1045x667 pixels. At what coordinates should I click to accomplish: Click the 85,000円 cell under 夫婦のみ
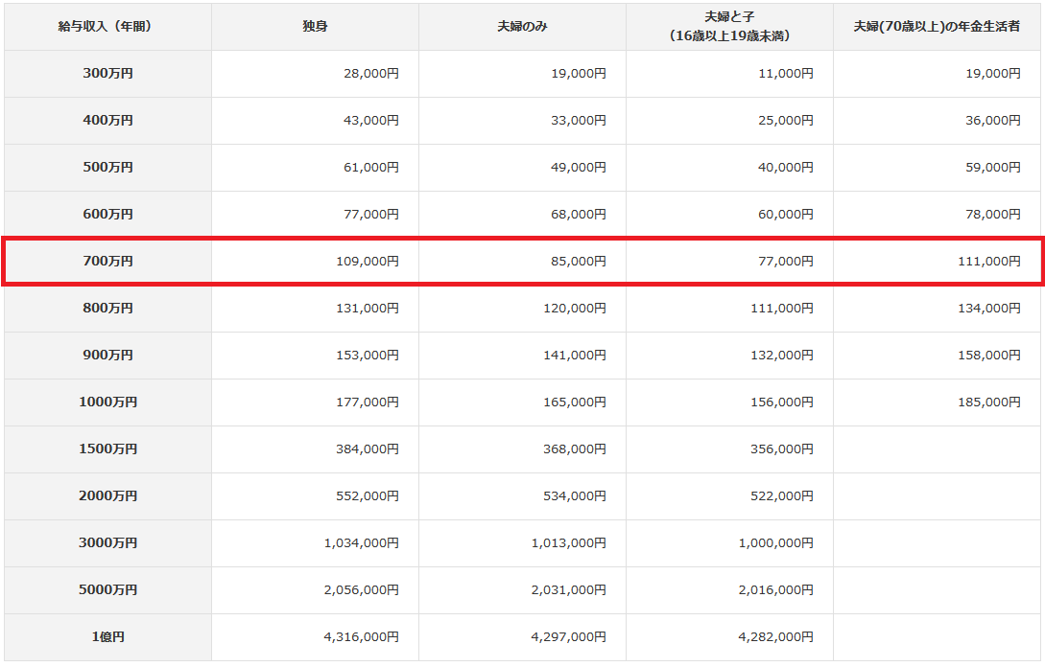click(578, 261)
